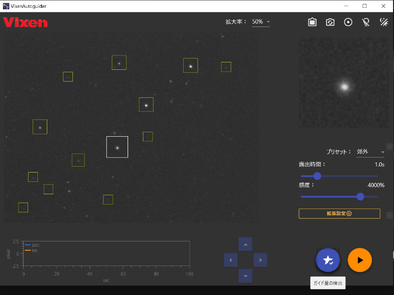Click the blue guide star detection button
This screenshot has height=295, width=394.
point(328,260)
